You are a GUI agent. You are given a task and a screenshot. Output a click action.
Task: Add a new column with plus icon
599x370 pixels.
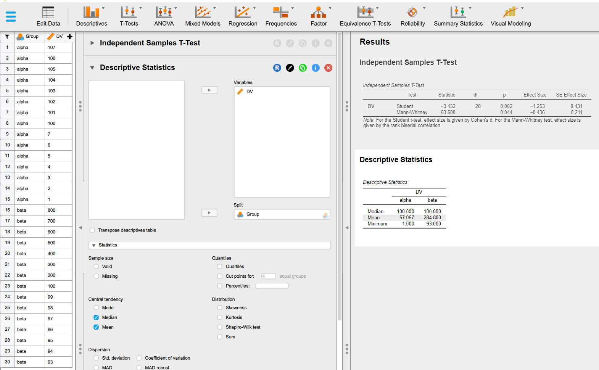tap(70, 37)
